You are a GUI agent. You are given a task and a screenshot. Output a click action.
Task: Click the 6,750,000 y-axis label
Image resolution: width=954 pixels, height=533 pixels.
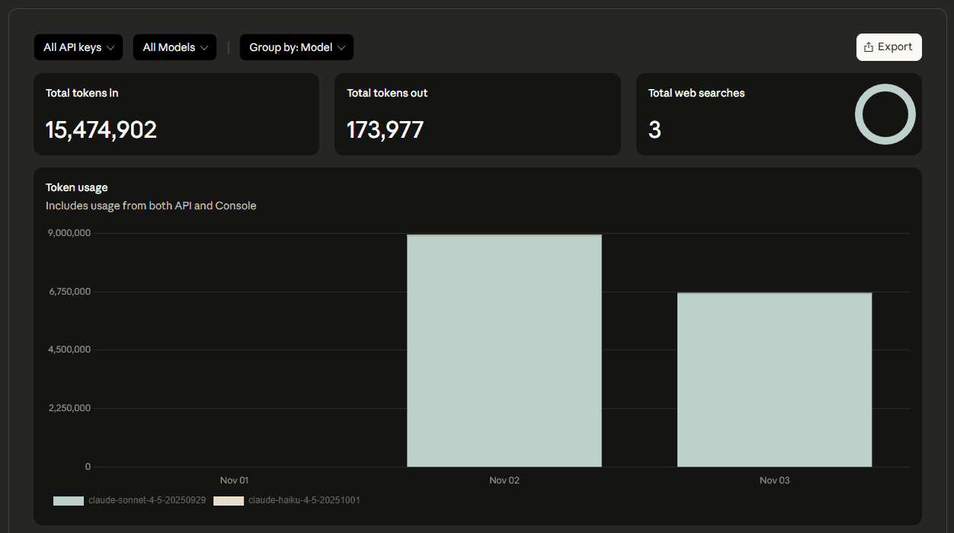click(69, 292)
